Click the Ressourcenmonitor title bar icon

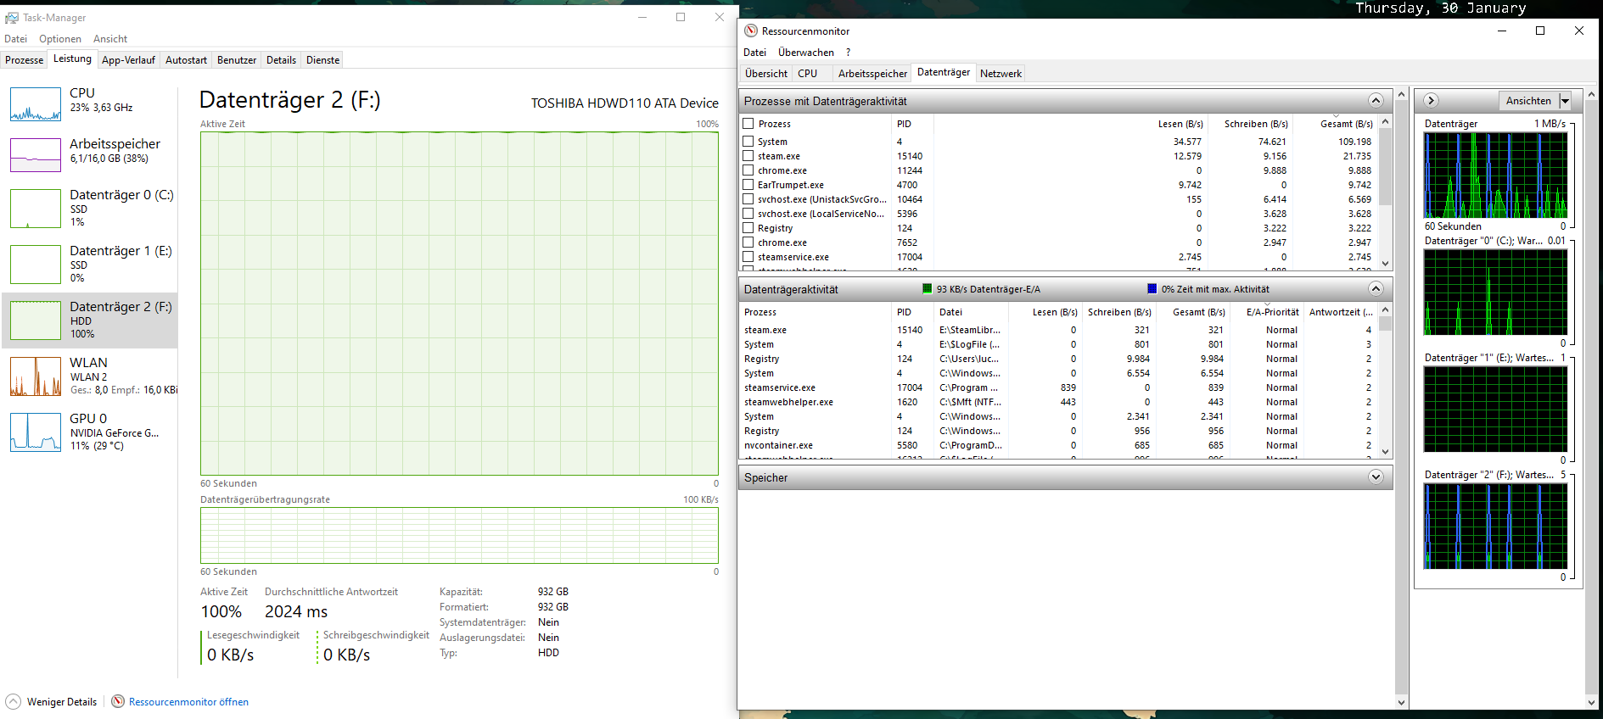click(751, 31)
